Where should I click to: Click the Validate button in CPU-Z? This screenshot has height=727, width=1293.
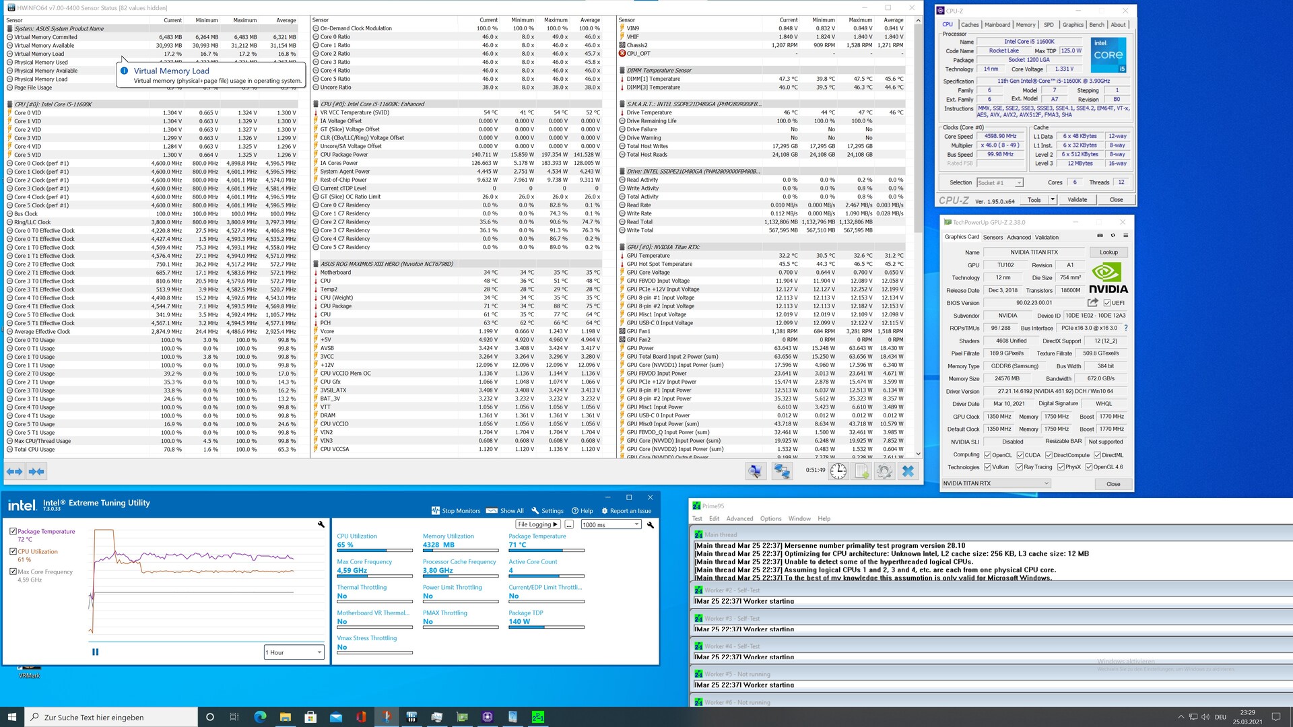[1077, 200]
